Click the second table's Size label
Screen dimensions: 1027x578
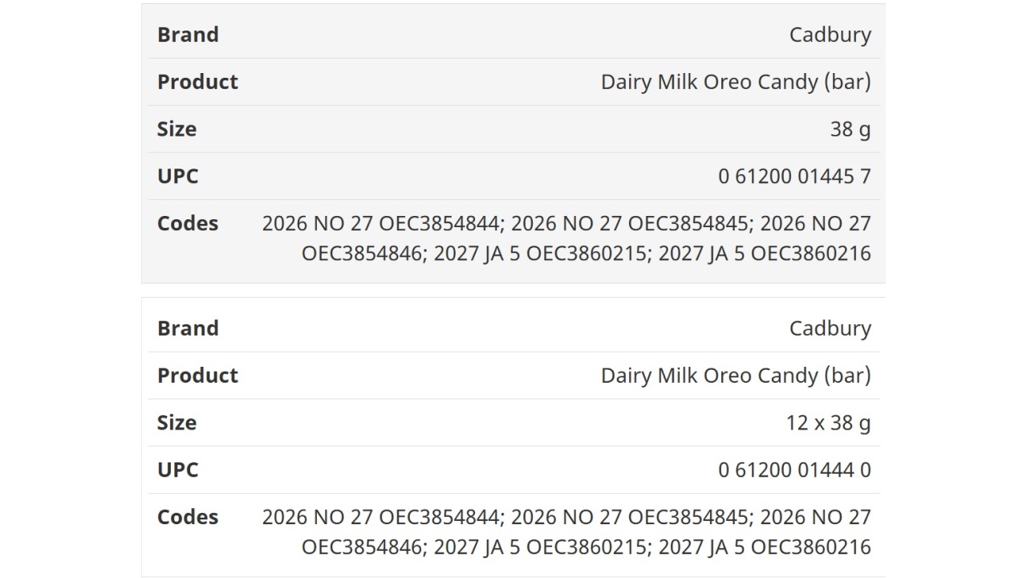pos(177,423)
